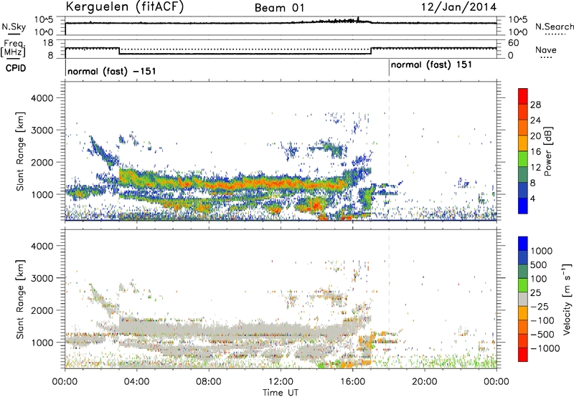The height and width of the screenshot is (397, 574).
Task: Click the '3000' tick of the velocity panel
Action: tap(42, 278)
